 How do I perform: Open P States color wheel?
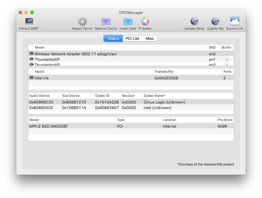click(x=145, y=22)
